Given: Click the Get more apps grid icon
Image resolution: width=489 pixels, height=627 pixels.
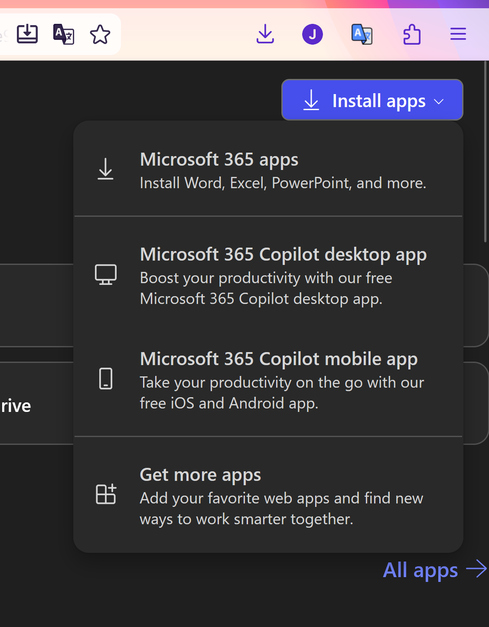Looking at the screenshot, I should [x=105, y=494].
